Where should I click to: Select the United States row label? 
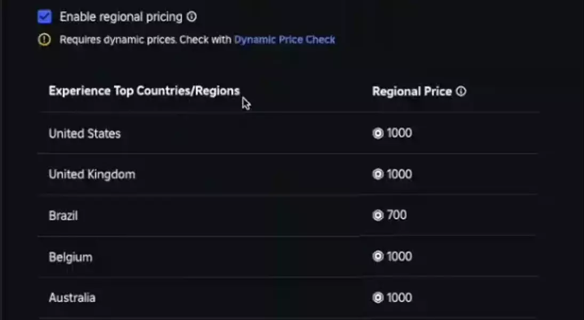85,133
